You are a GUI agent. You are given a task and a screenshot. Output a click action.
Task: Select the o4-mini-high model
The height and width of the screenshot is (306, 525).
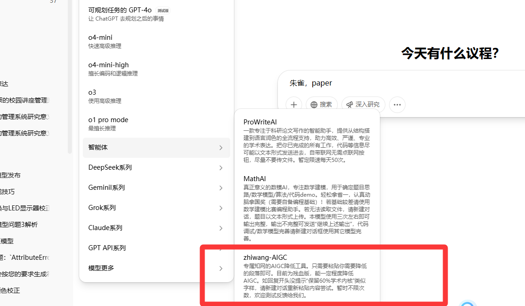[157, 69]
